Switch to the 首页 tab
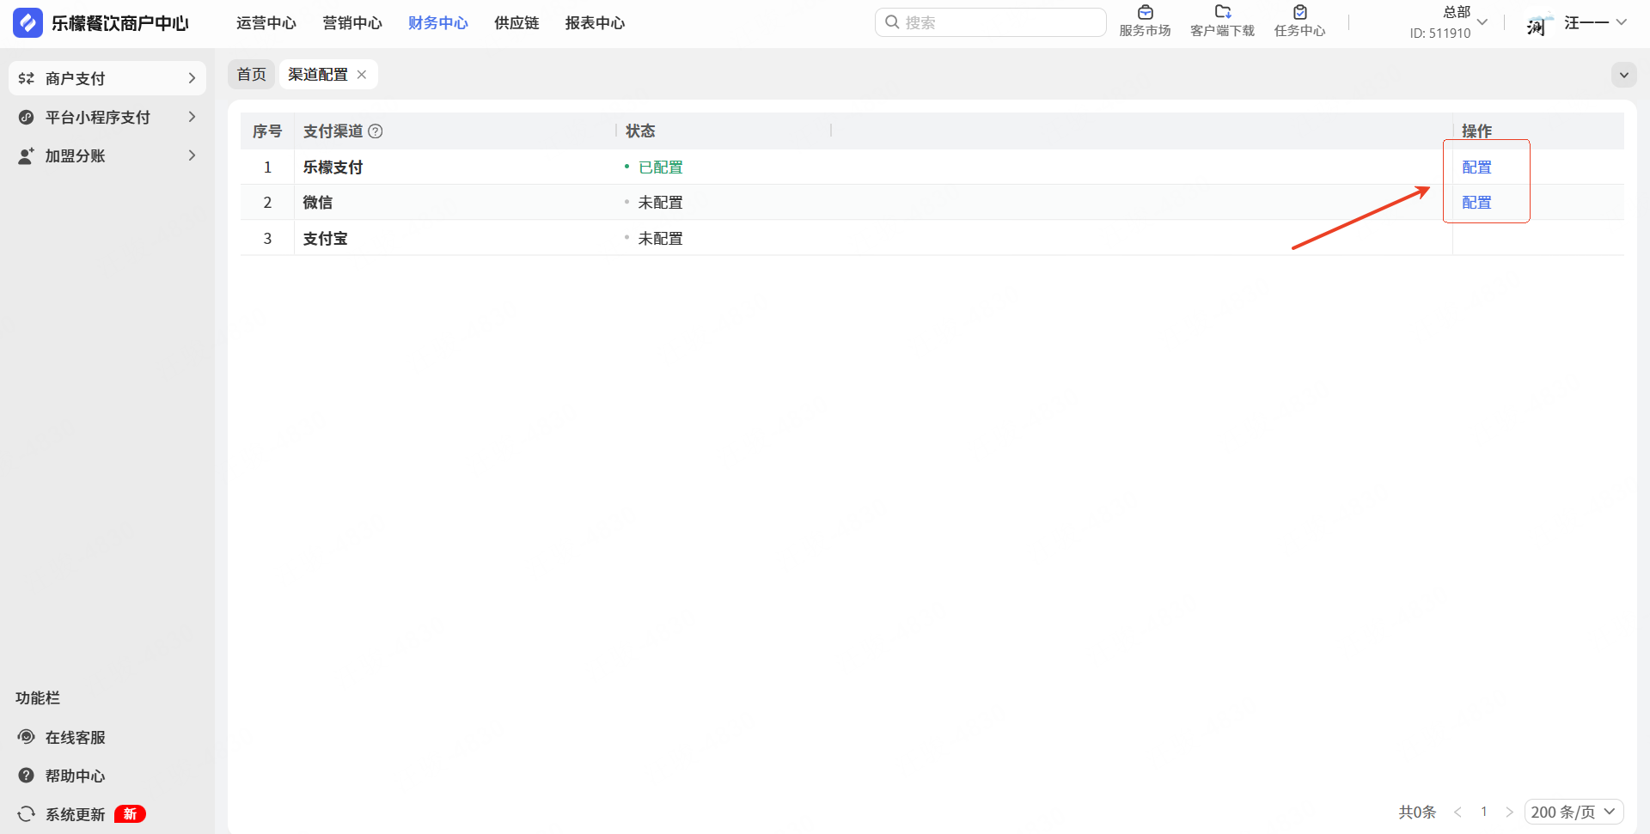The width and height of the screenshot is (1650, 834). pyautogui.click(x=252, y=75)
